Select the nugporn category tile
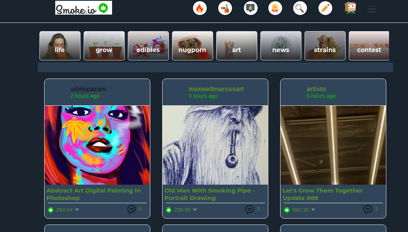Viewport: 408px width, 232px height. click(193, 46)
